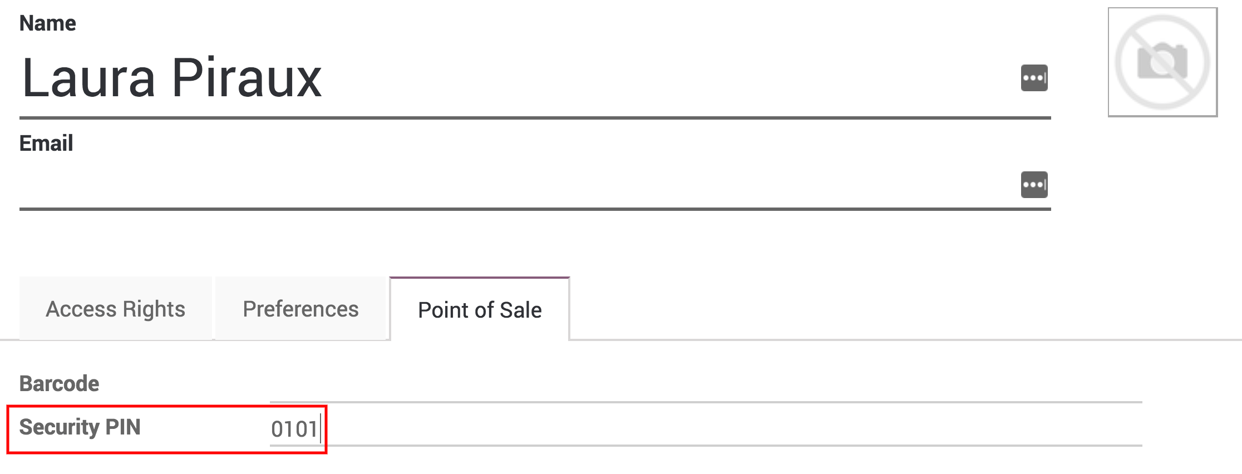Click the Email field label
1242x474 pixels.
[x=46, y=143]
